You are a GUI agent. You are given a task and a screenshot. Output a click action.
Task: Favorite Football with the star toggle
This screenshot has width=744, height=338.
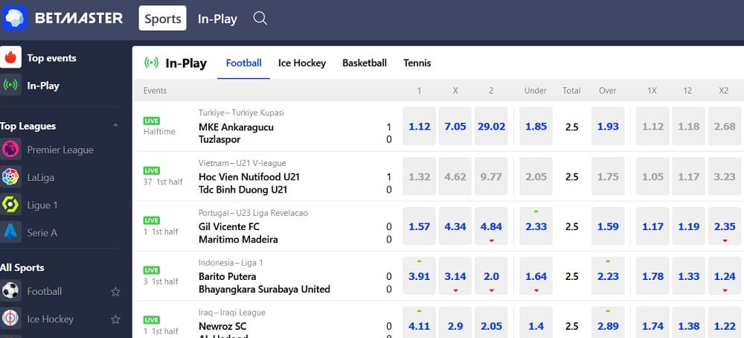point(115,292)
